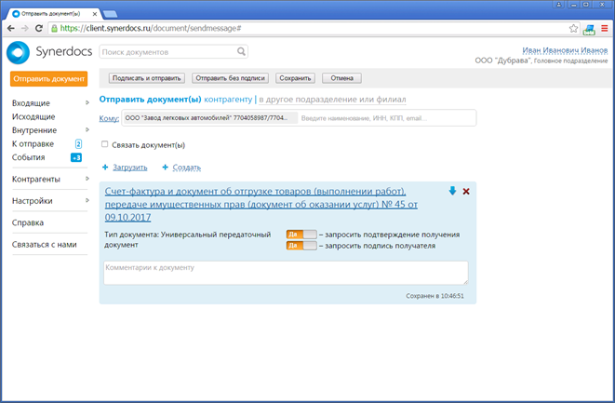Remove the document with red X icon

pyautogui.click(x=466, y=191)
